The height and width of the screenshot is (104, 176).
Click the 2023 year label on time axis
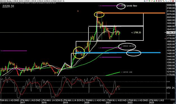152,103
